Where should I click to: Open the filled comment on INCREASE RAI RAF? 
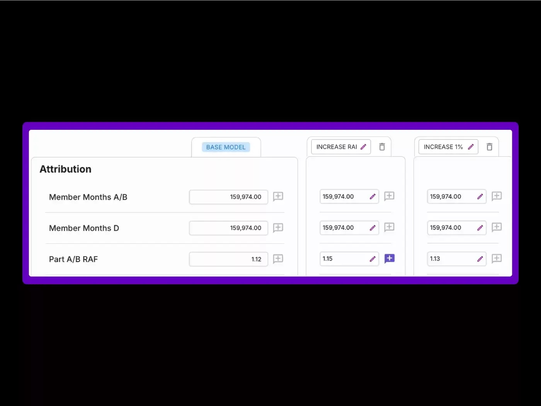(389, 258)
